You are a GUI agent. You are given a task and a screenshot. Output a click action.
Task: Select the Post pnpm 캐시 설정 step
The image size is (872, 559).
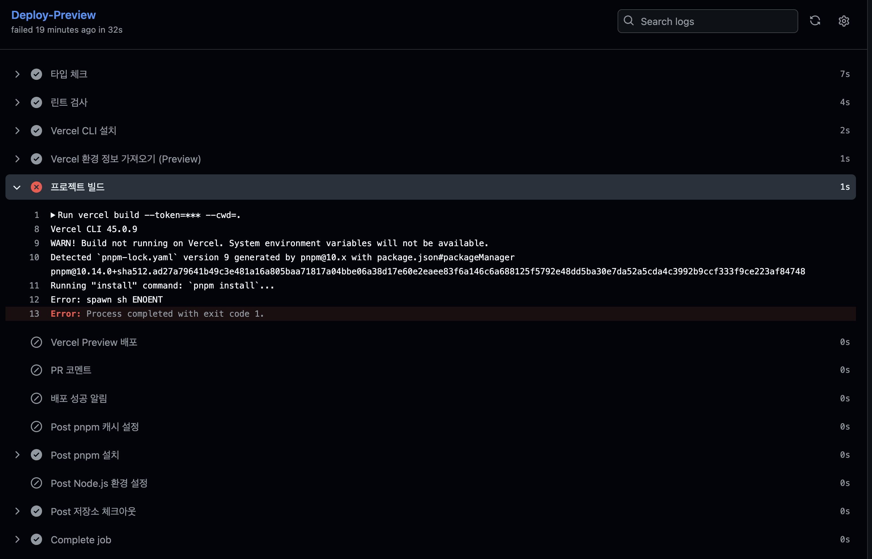(x=94, y=427)
